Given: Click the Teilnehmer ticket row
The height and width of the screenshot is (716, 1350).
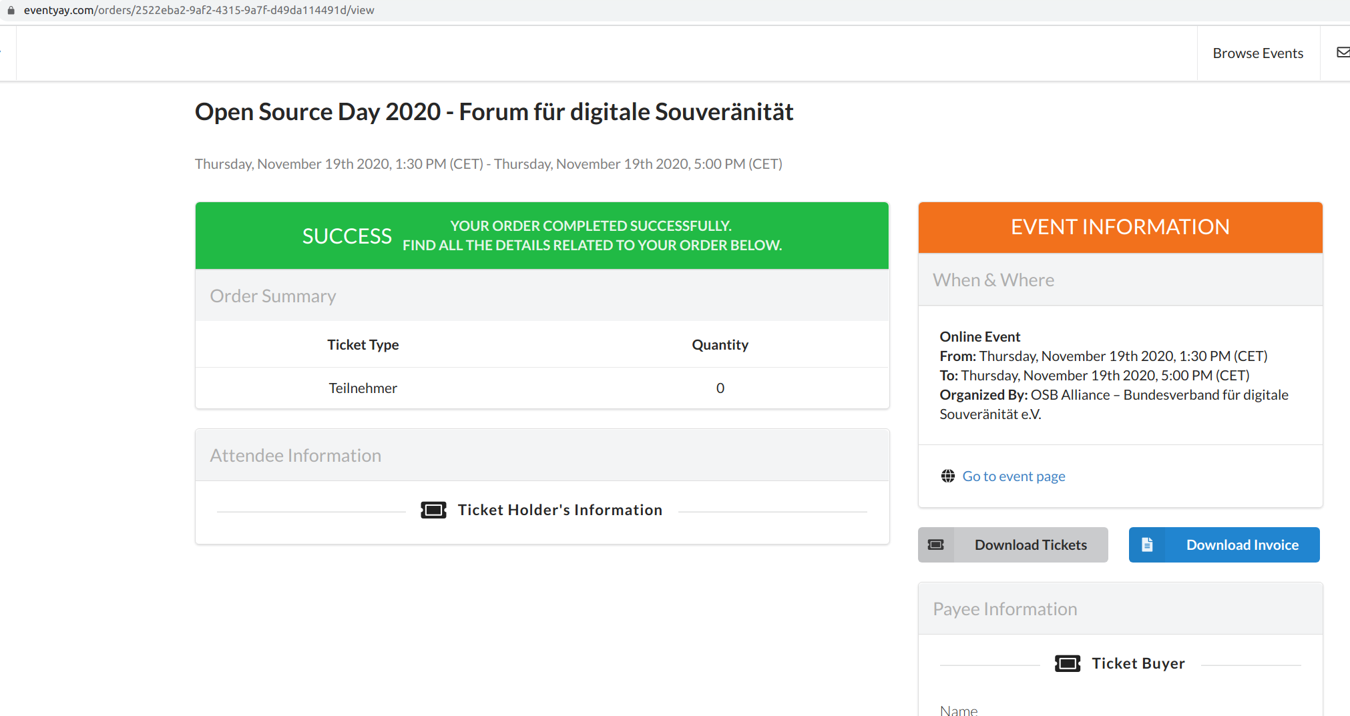Looking at the screenshot, I should (363, 388).
